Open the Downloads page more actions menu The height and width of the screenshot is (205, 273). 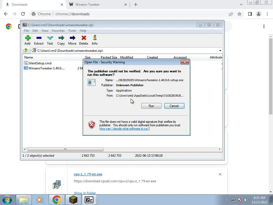click(264, 26)
